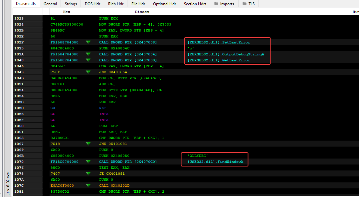Image resolution: width=359 pixels, height=197 pixels.
Task: Click the folder icon on TLS tab
Action: click(245, 4)
